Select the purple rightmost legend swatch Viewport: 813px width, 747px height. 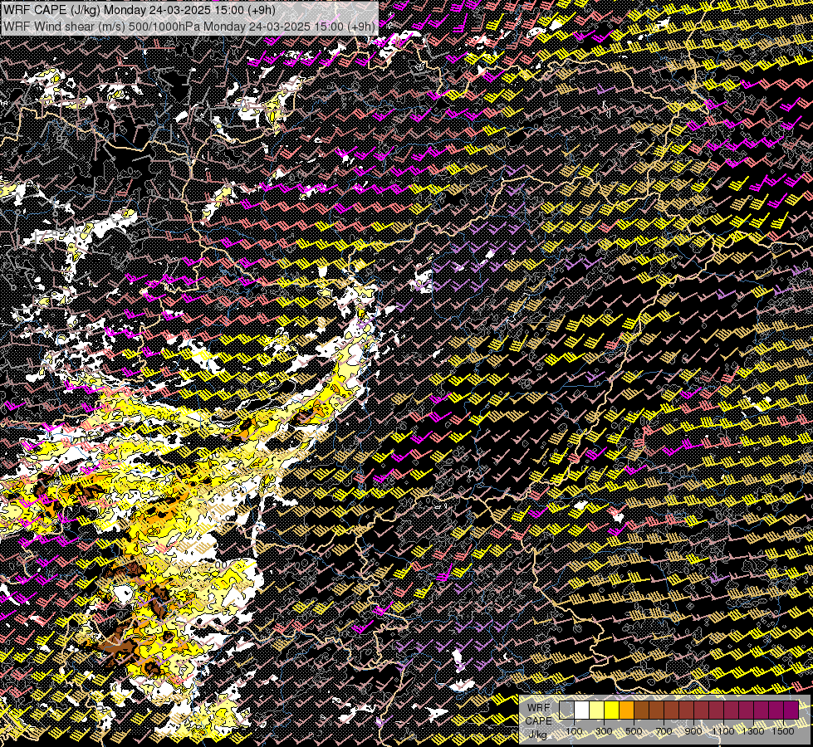click(x=791, y=710)
